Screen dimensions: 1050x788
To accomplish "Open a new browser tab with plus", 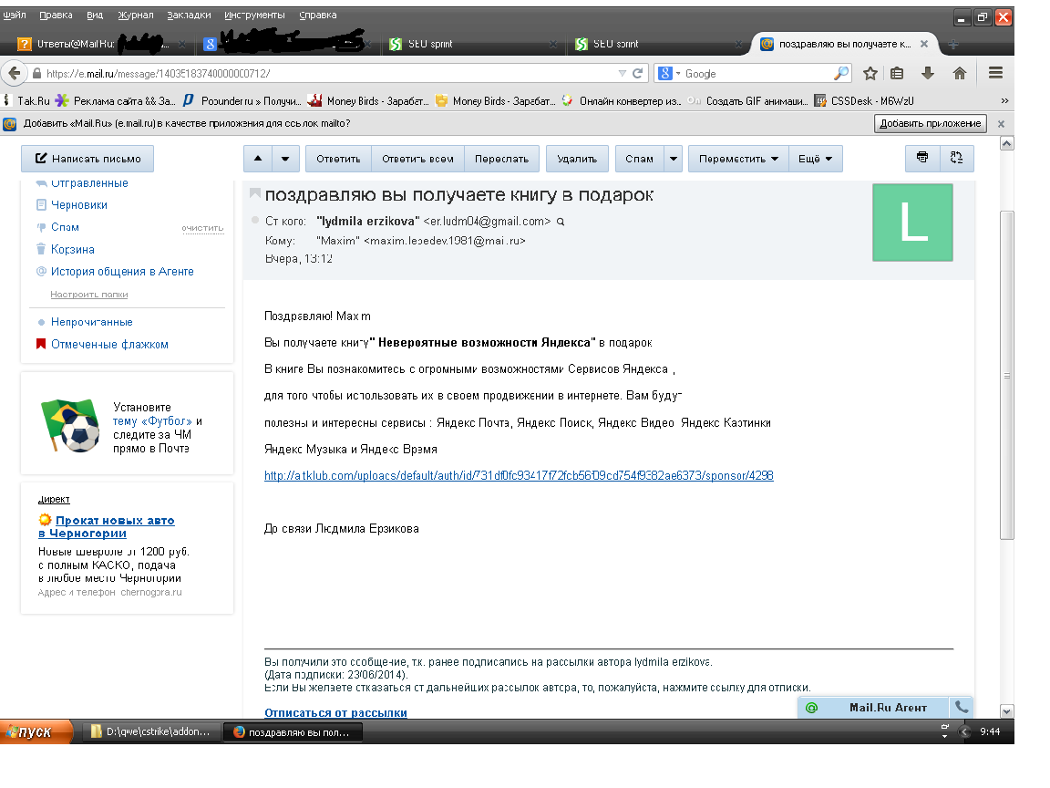I will [952, 44].
